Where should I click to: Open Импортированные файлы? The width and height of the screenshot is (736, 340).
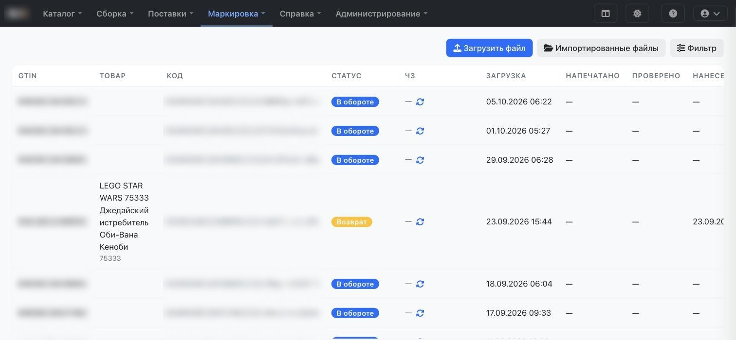(x=601, y=48)
